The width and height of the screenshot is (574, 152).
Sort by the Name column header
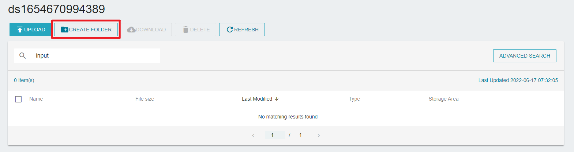(36, 99)
